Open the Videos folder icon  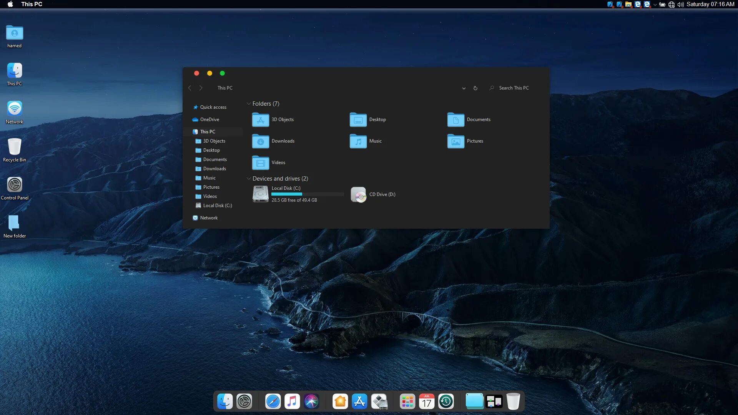pos(260,163)
